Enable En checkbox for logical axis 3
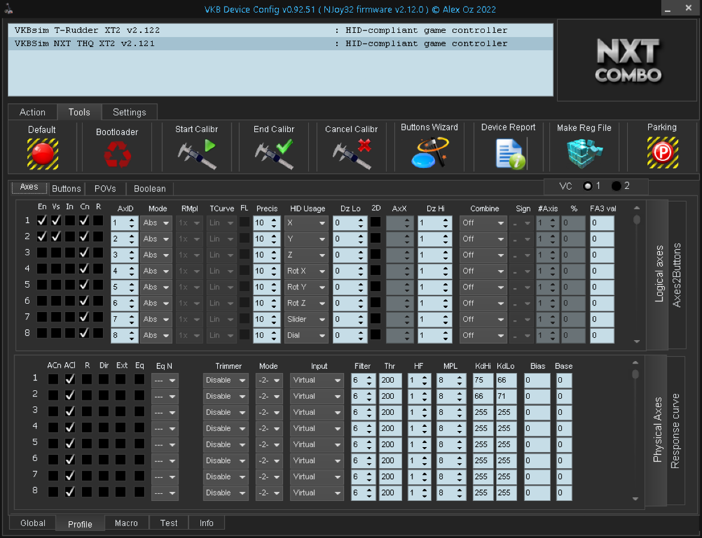 pos(42,253)
